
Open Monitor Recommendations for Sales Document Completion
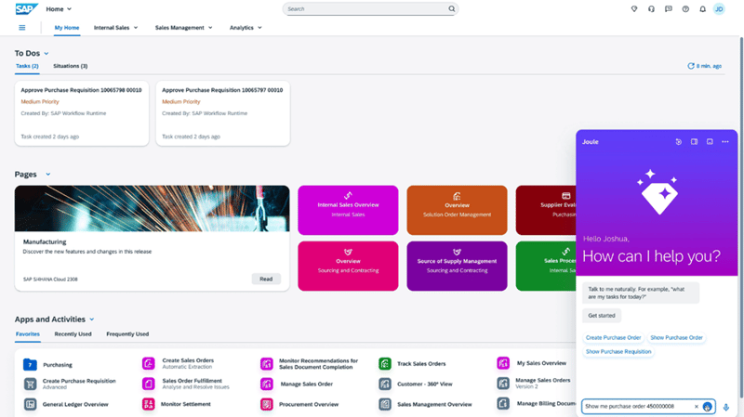pos(309,364)
